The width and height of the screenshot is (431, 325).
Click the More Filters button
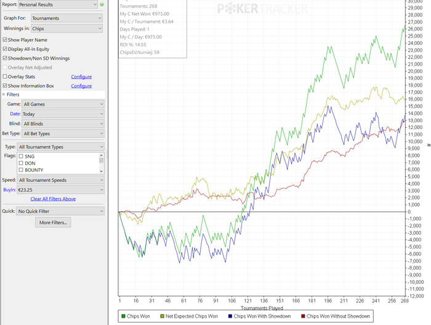point(53,222)
